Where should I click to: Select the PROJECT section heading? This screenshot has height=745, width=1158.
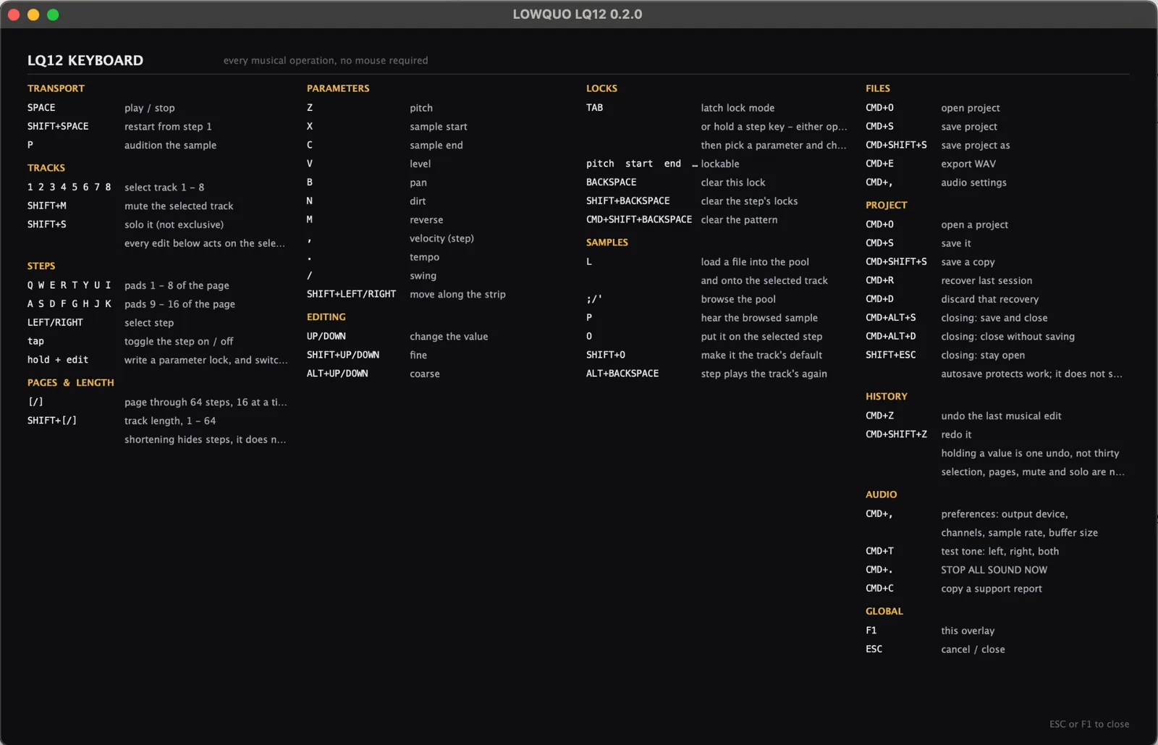click(887, 206)
